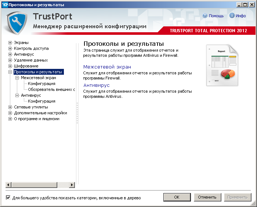Click the TrustPort shield wrench logo
This screenshot has height=207, width=257.
tap(17, 23)
